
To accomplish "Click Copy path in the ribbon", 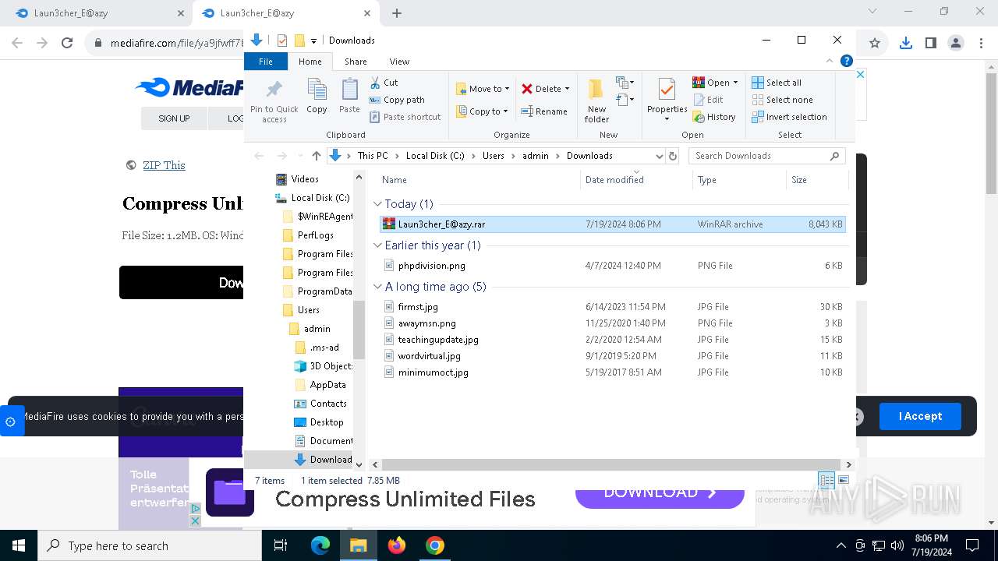I will (397, 100).
